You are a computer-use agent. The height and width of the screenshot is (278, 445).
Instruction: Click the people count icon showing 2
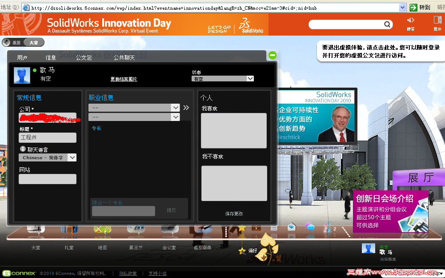(330, 228)
